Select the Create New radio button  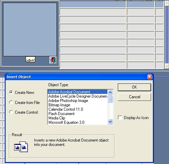pyautogui.click(x=11, y=92)
